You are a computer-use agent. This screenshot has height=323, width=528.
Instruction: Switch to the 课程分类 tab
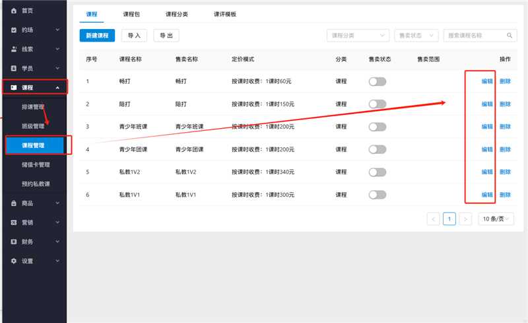coord(177,14)
